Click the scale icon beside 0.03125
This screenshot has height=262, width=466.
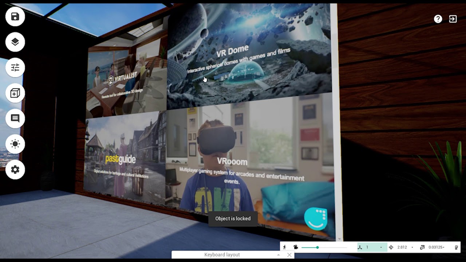[x=422, y=247]
